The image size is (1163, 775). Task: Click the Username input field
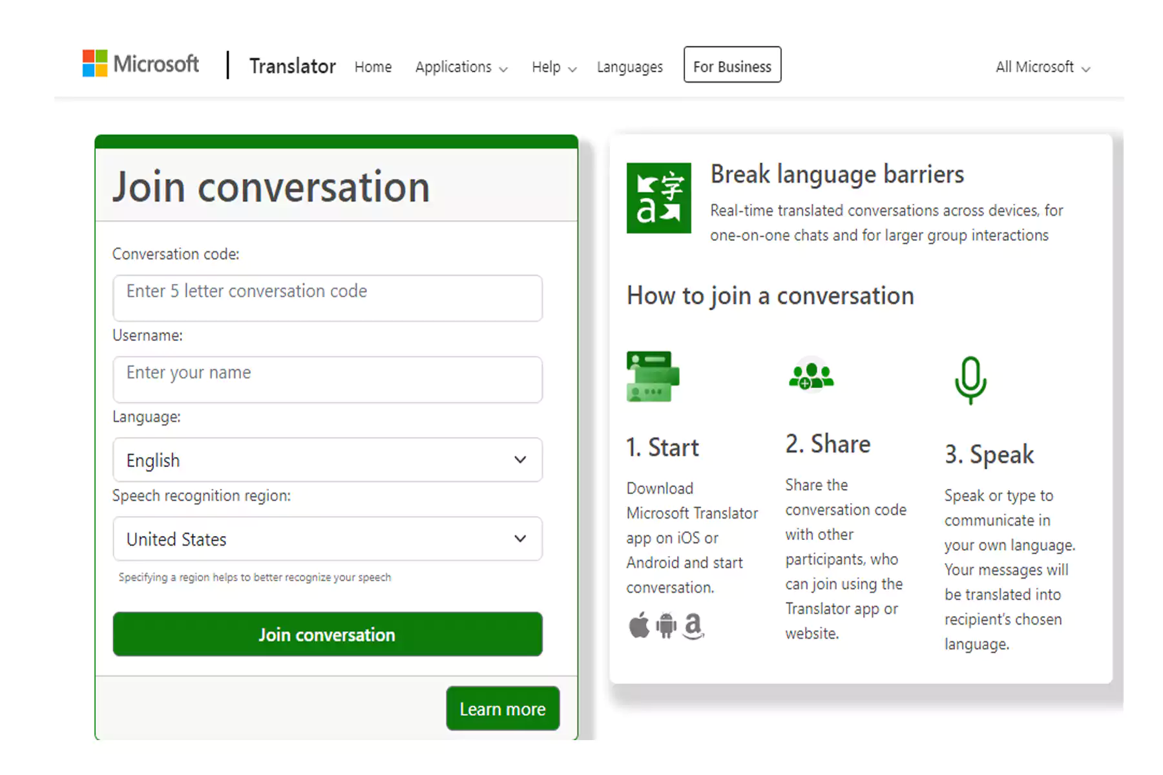[328, 379]
